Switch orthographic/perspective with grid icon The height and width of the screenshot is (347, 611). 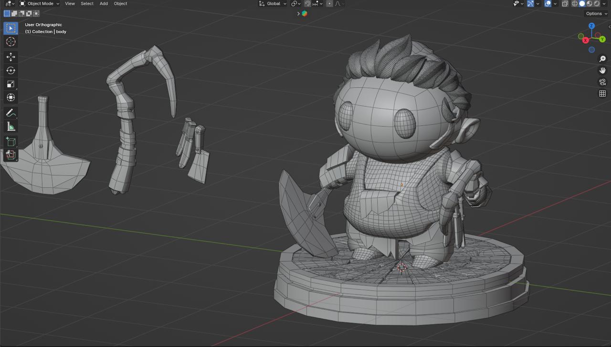pos(602,93)
